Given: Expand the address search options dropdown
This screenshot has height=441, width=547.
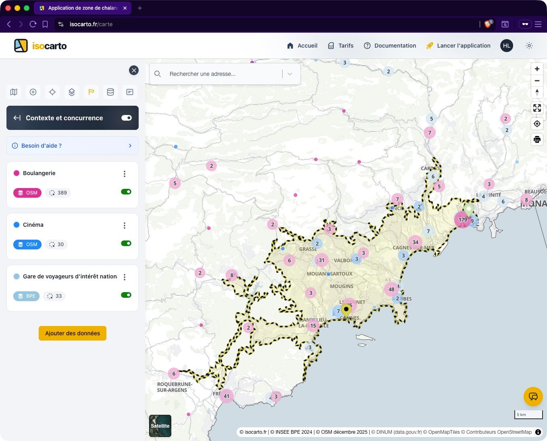Looking at the screenshot, I should pos(289,74).
